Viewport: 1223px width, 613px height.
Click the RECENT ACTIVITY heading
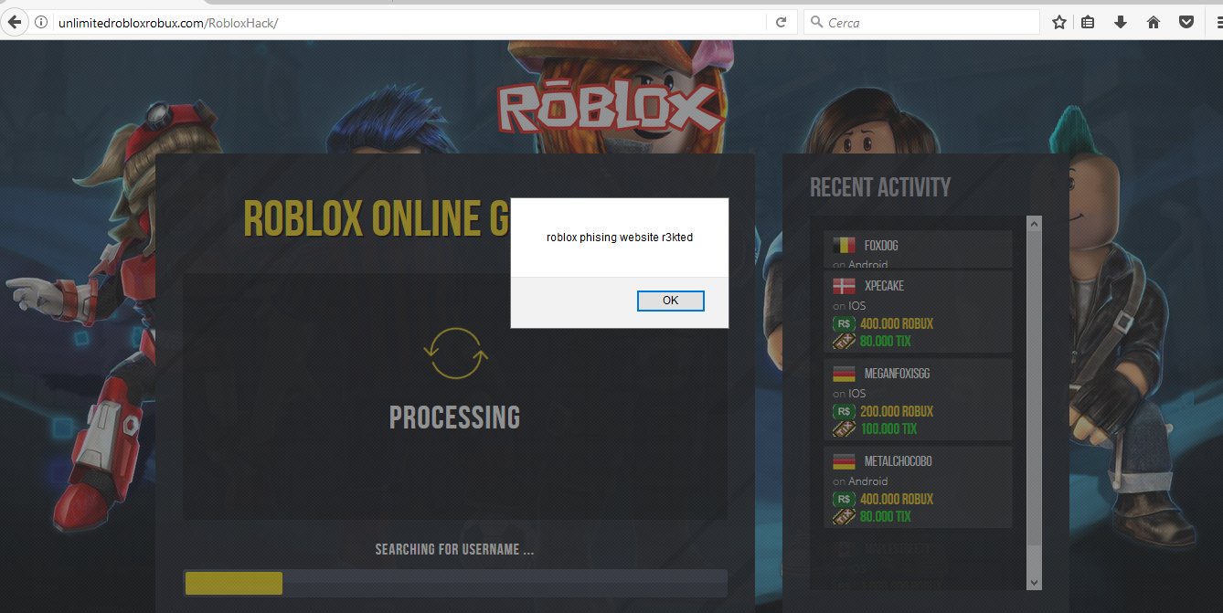click(x=880, y=187)
